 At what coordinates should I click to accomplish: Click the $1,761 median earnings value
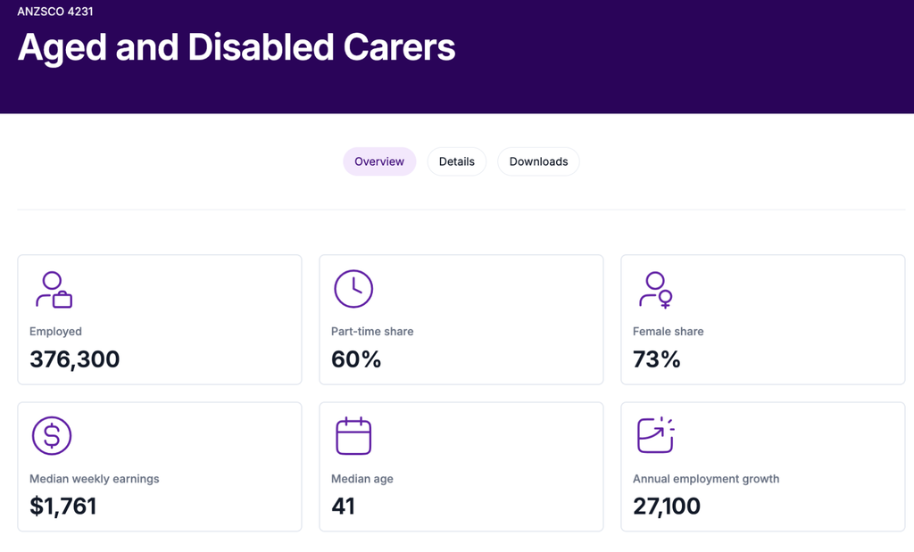[x=63, y=506]
